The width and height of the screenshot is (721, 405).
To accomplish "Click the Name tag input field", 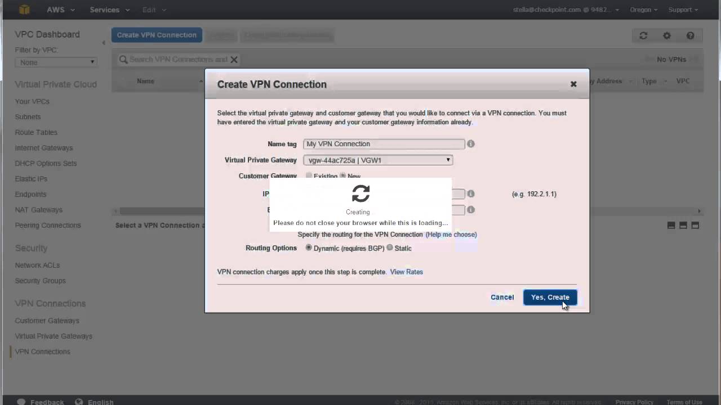I will [x=384, y=144].
